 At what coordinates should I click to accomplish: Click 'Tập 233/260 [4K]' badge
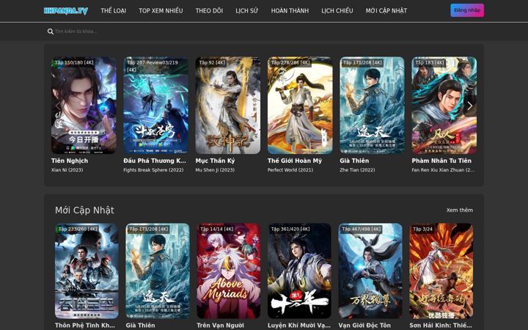click(x=78, y=229)
